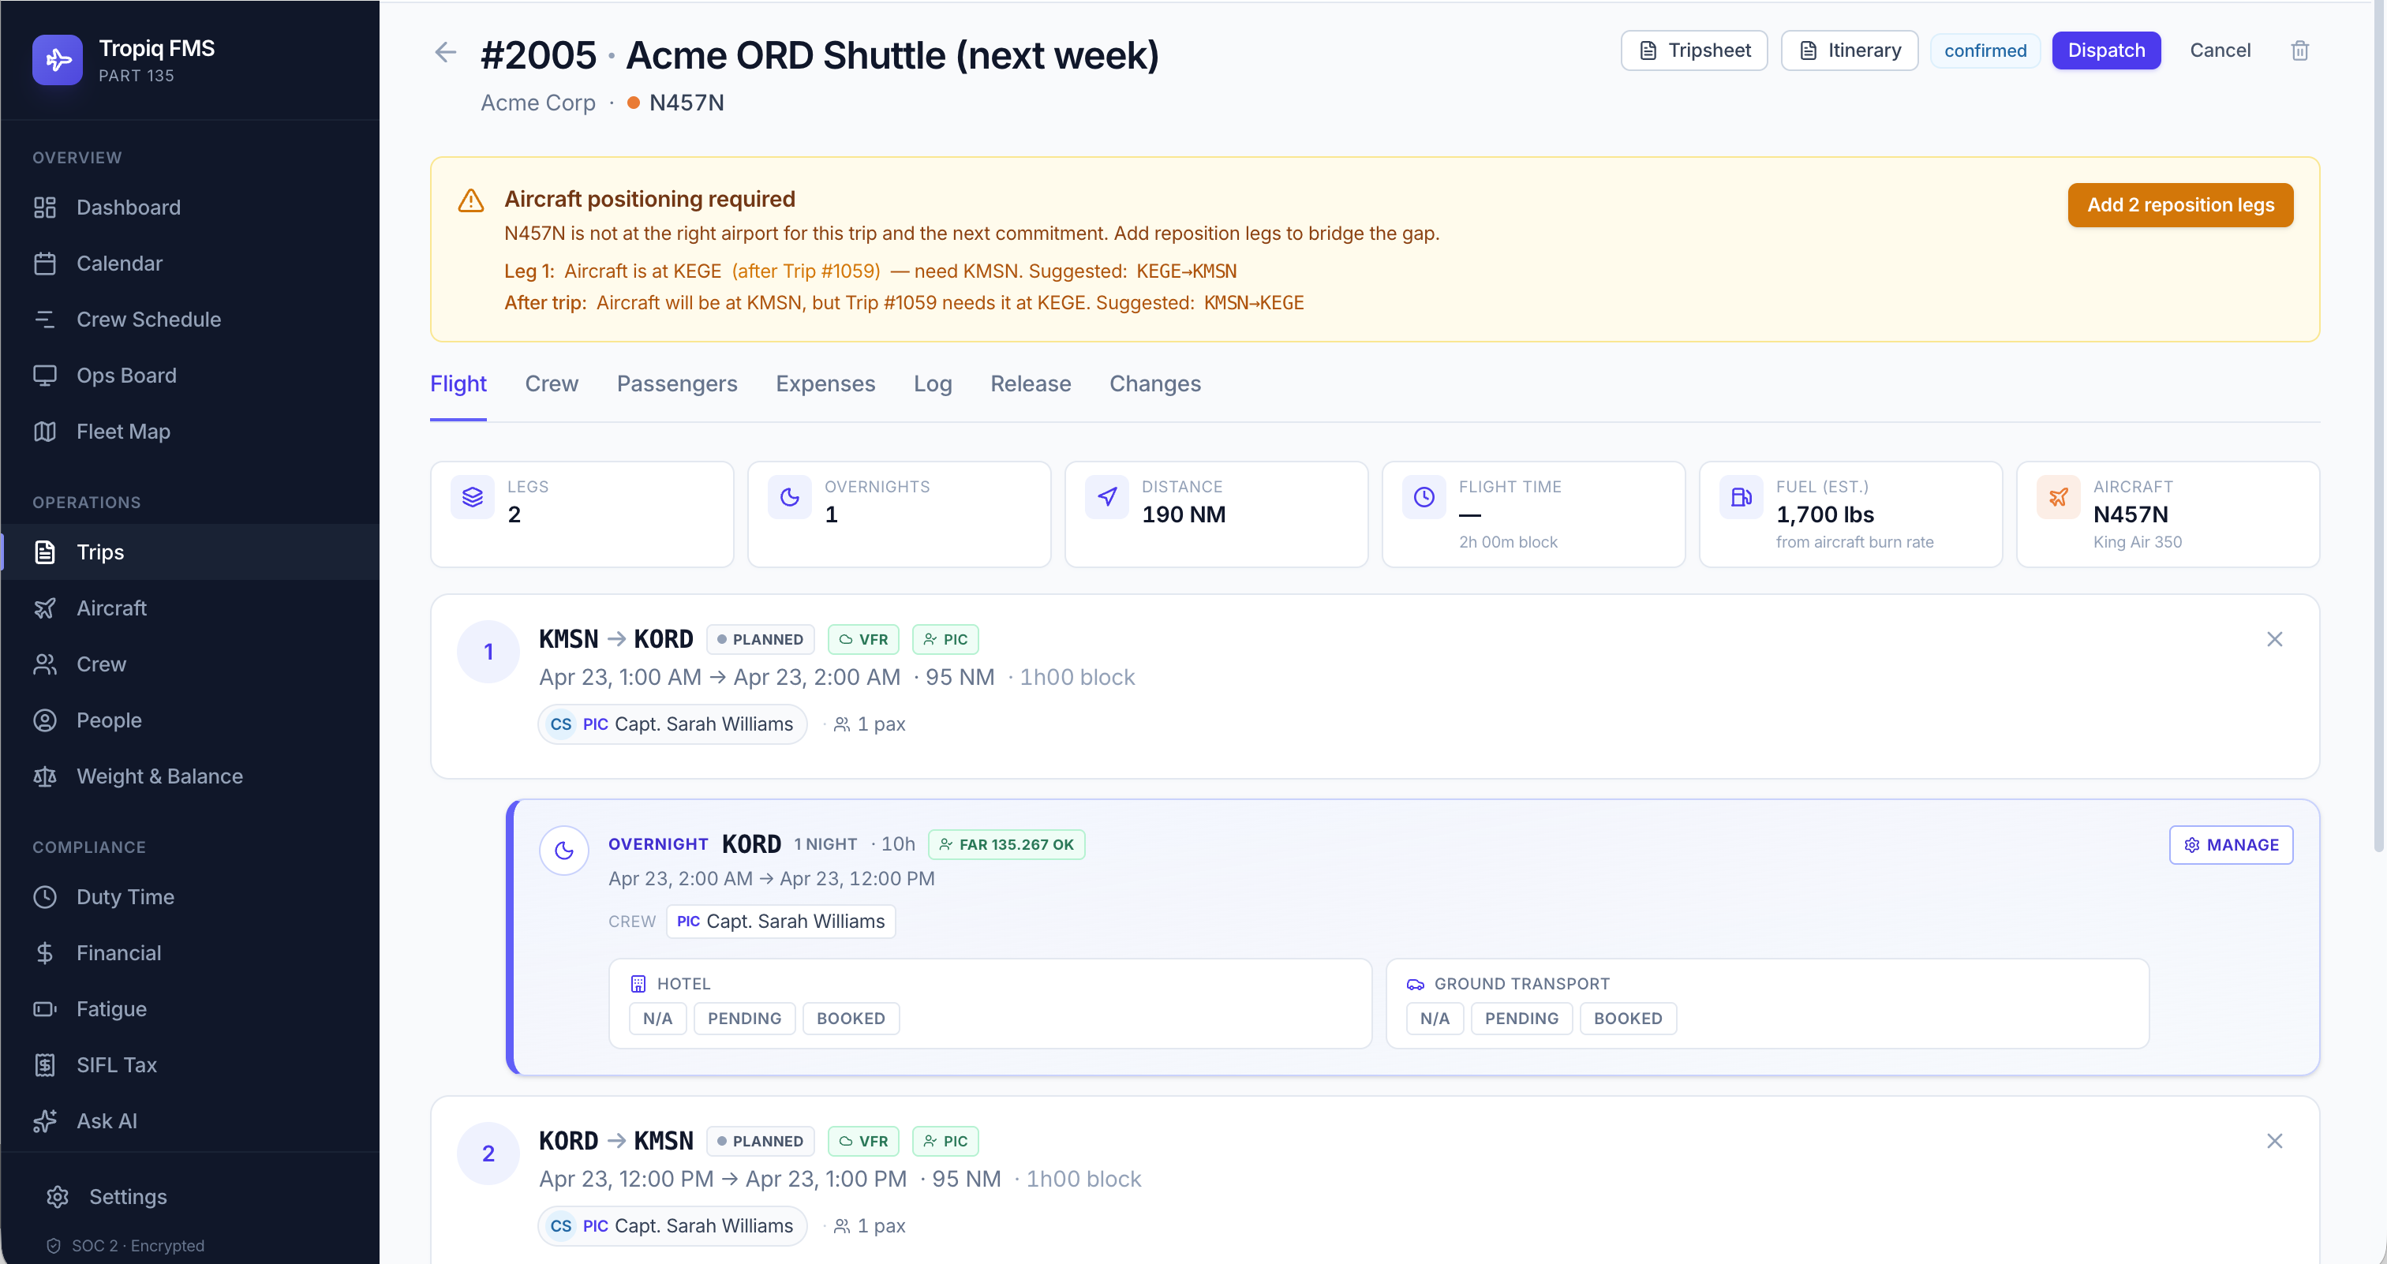Set hotel status to PENDING
Screen dimensions: 2387x1264
pyautogui.click(x=744, y=1019)
